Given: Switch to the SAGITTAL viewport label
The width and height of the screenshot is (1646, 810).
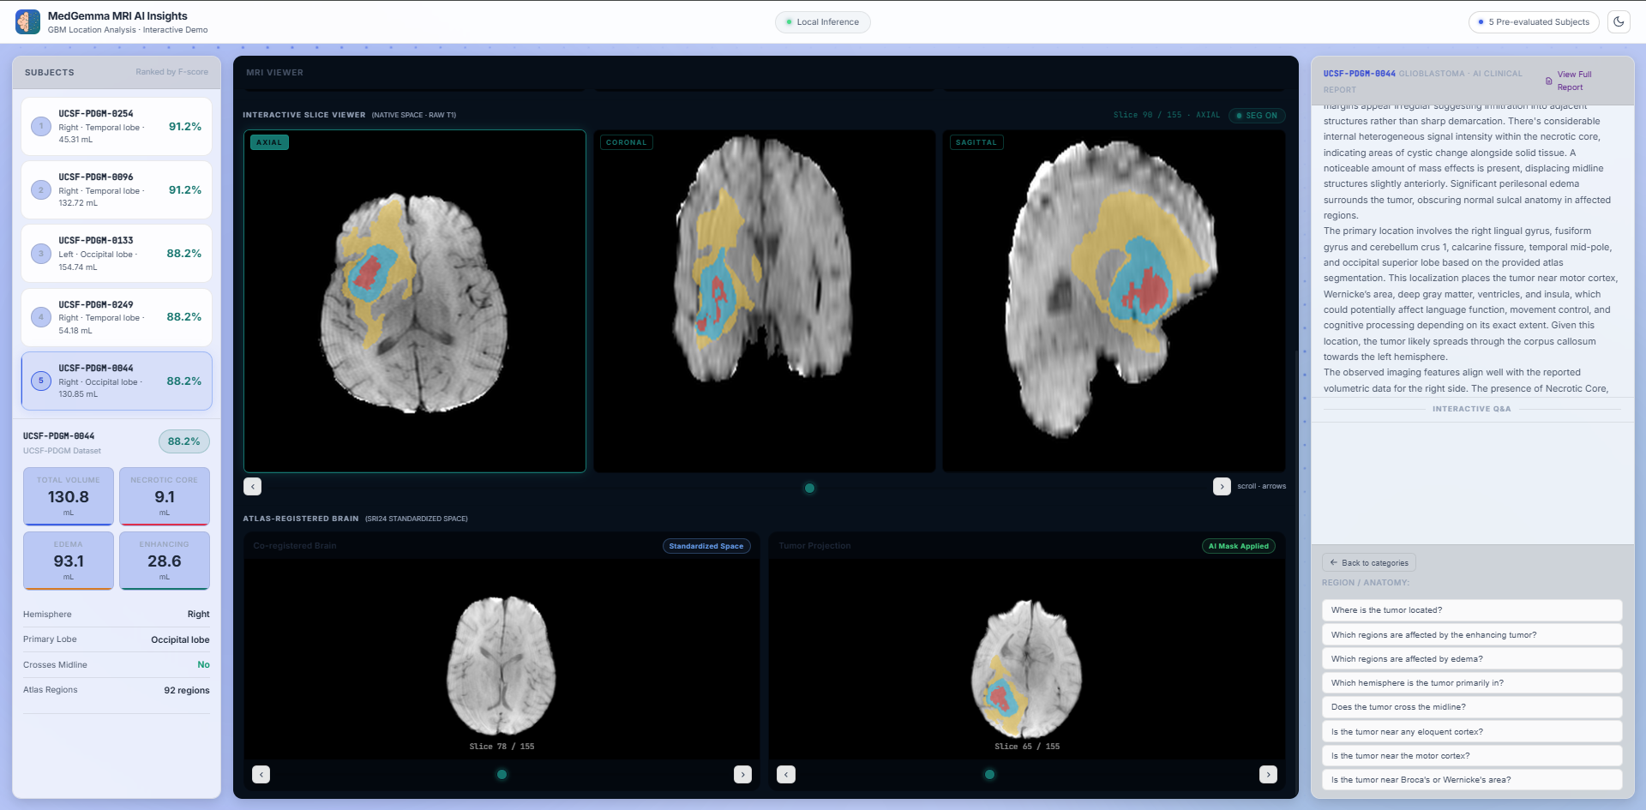Looking at the screenshot, I should coord(976,142).
